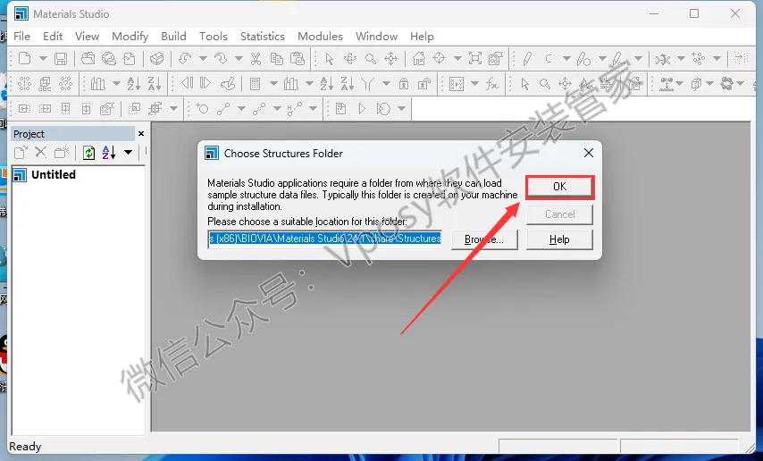Click the Adjust Hydrogen icon
This screenshot has width=763, height=461.
click(x=699, y=59)
